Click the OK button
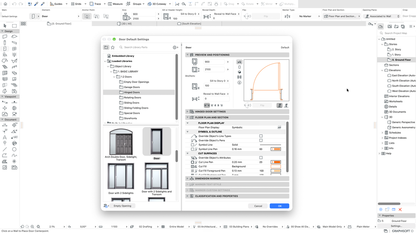 click(x=279, y=206)
